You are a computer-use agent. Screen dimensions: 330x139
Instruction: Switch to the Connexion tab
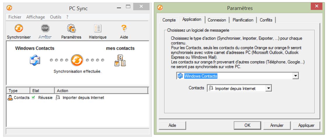[217, 20]
